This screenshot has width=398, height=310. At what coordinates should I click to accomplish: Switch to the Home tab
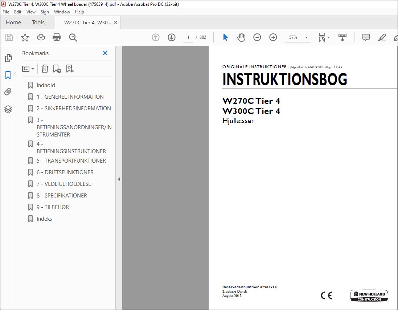(x=13, y=23)
